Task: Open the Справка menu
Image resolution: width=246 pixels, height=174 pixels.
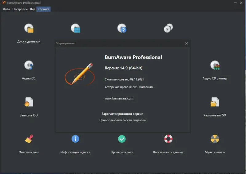Action: pos(43,9)
